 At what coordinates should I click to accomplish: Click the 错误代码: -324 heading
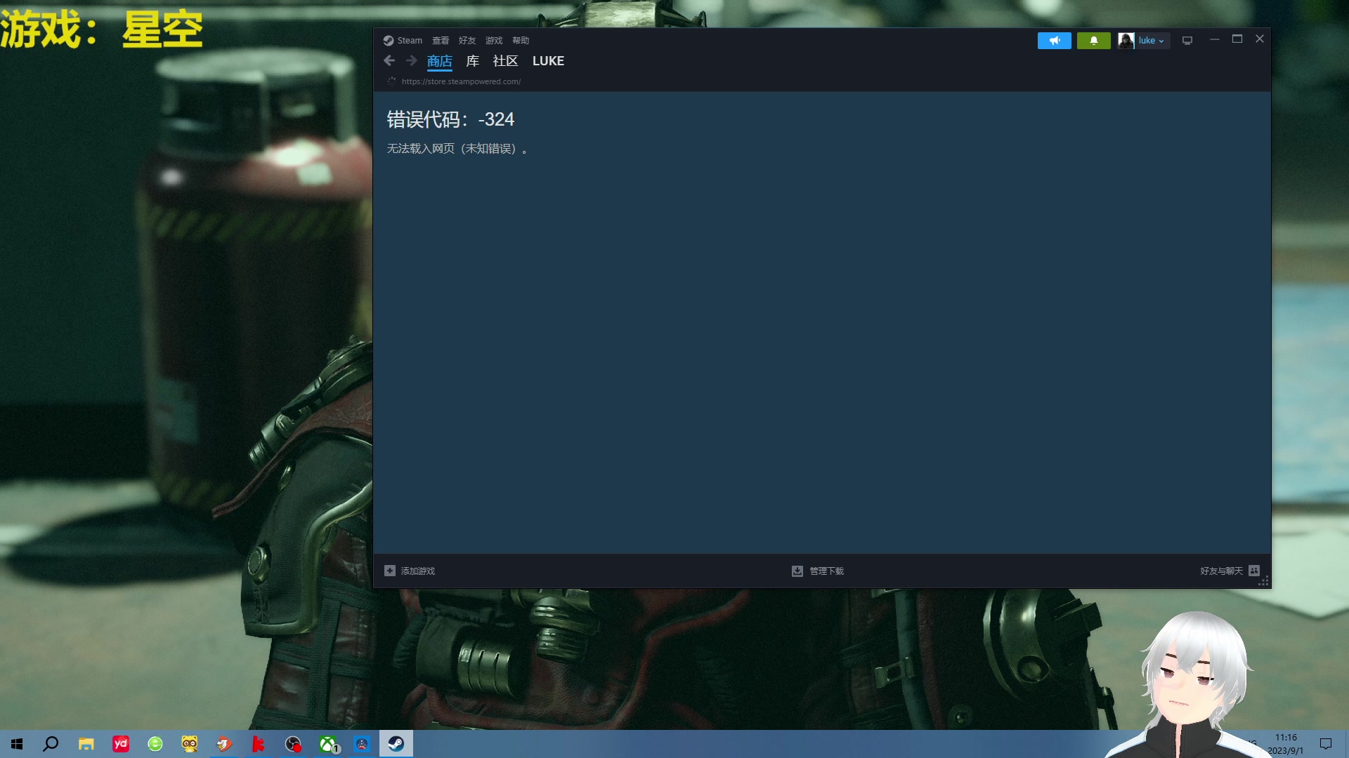[x=450, y=119]
